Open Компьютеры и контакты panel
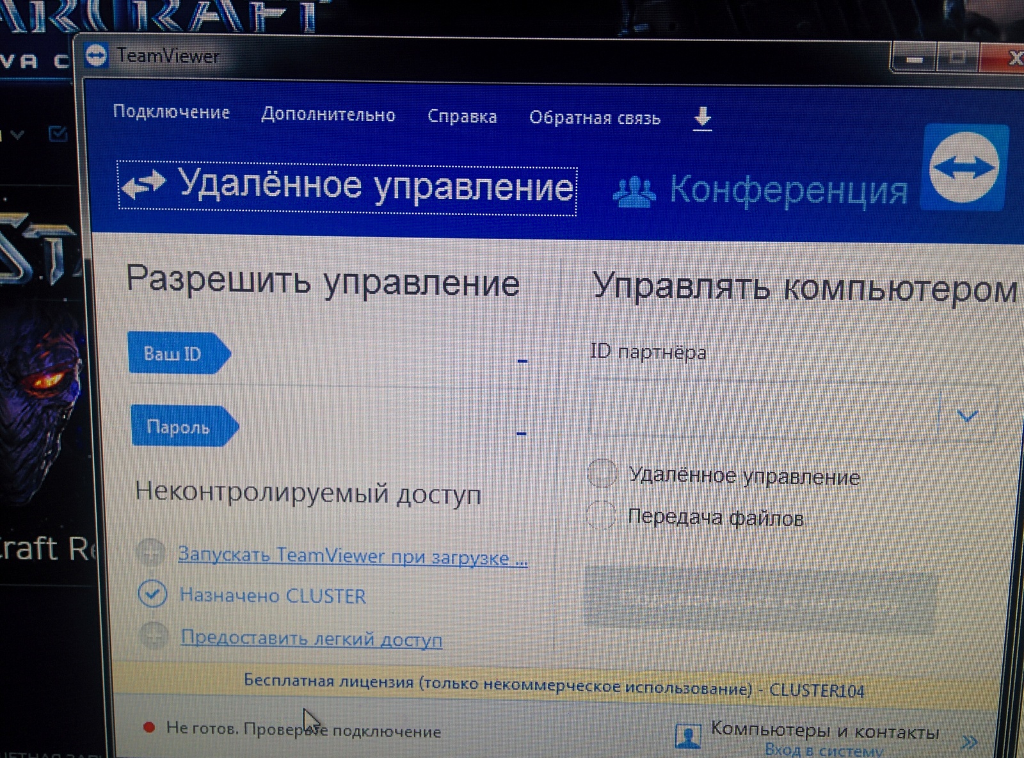Screen dimensions: 1024x758 [825, 731]
